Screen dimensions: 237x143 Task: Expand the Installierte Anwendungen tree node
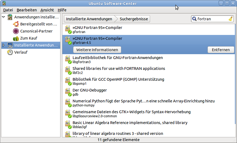[x=4, y=45]
